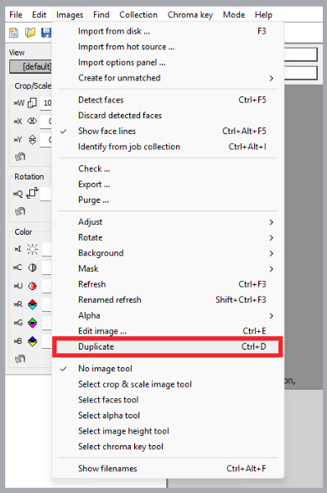The height and width of the screenshot is (493, 327).
Task: Click the horizontal flip icon beside X
Action: pyautogui.click(x=33, y=121)
